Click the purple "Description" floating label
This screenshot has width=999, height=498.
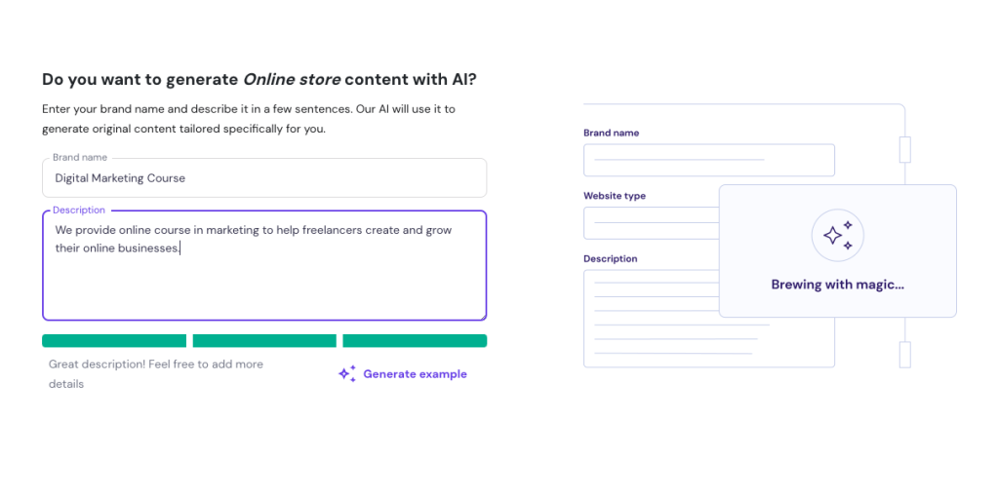(79, 211)
